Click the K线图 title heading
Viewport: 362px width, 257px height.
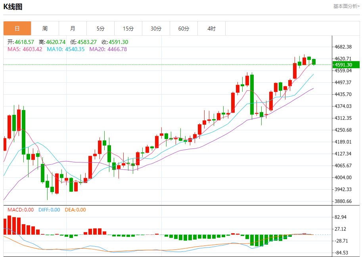coord(13,7)
